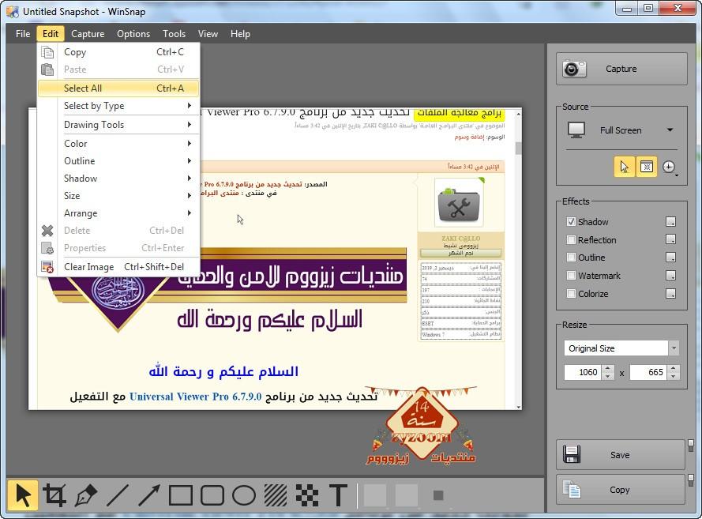
Task: Increase width with the up stepper
Action: click(x=608, y=369)
